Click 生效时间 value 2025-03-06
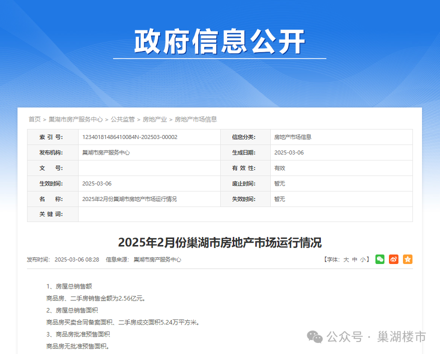 [97, 183]
